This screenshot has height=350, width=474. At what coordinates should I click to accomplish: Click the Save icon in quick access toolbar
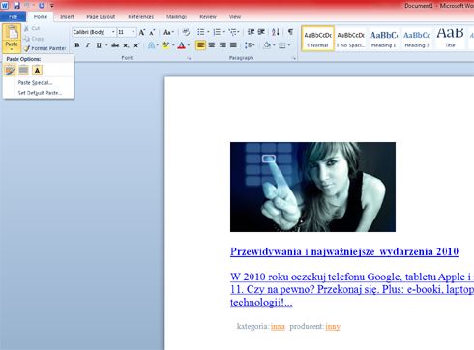click(16, 5)
